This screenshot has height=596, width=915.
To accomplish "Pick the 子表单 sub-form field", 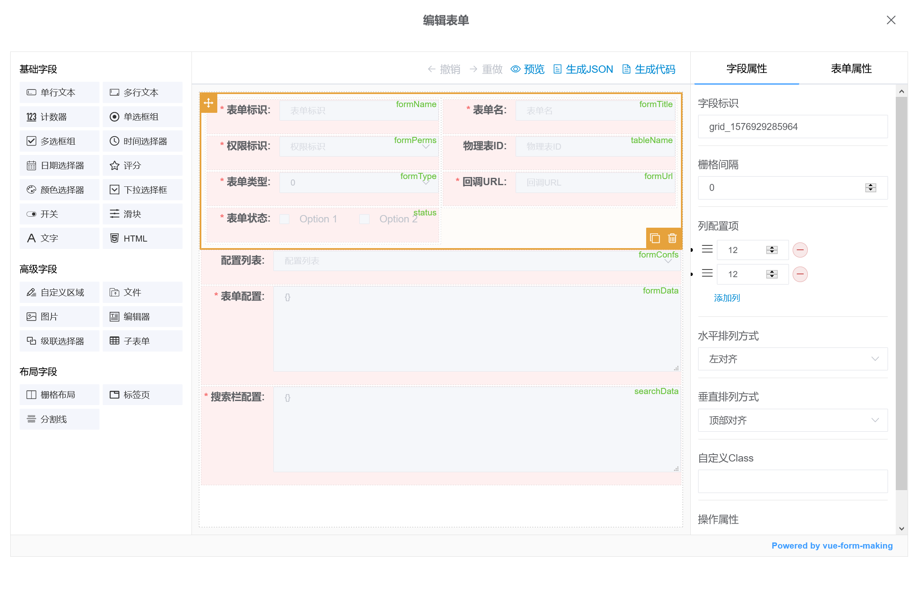I will click(142, 341).
